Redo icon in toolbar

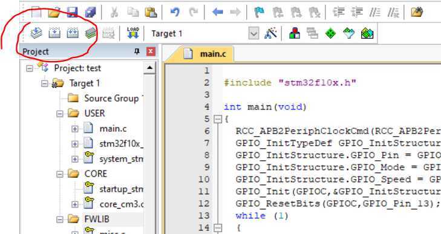click(x=193, y=12)
